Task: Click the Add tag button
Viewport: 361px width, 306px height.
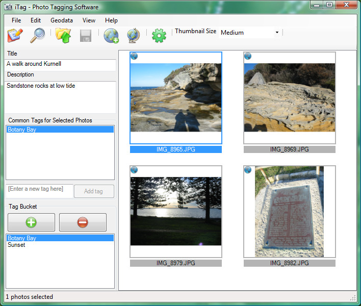Action: pos(94,191)
